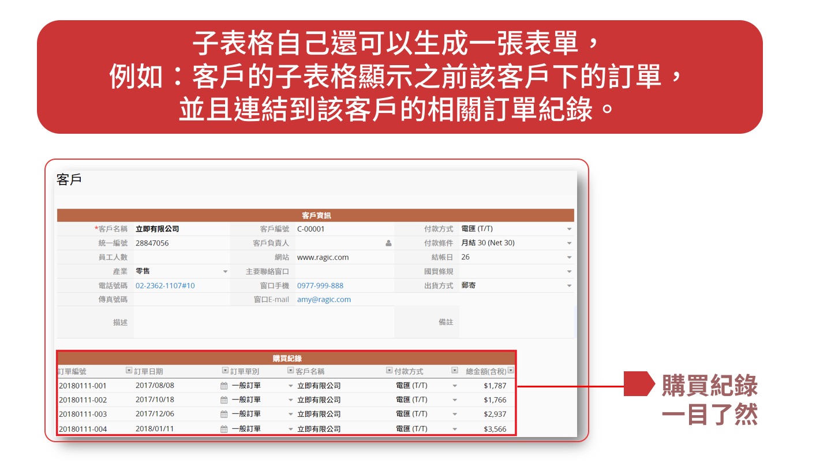This screenshot has width=831, height=467.
Task: Click order date 2017/08/08
Action: (x=155, y=386)
